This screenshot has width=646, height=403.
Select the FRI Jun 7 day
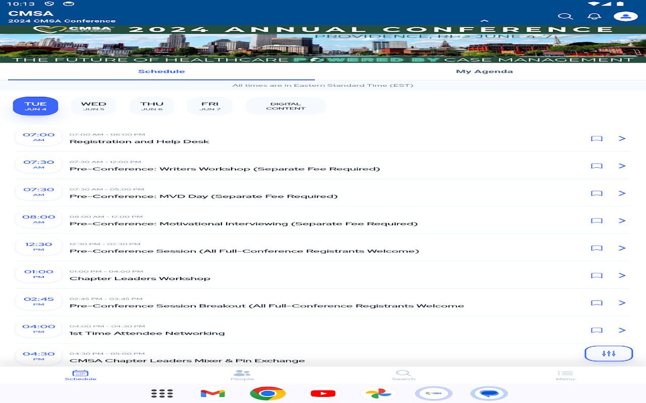coord(210,106)
